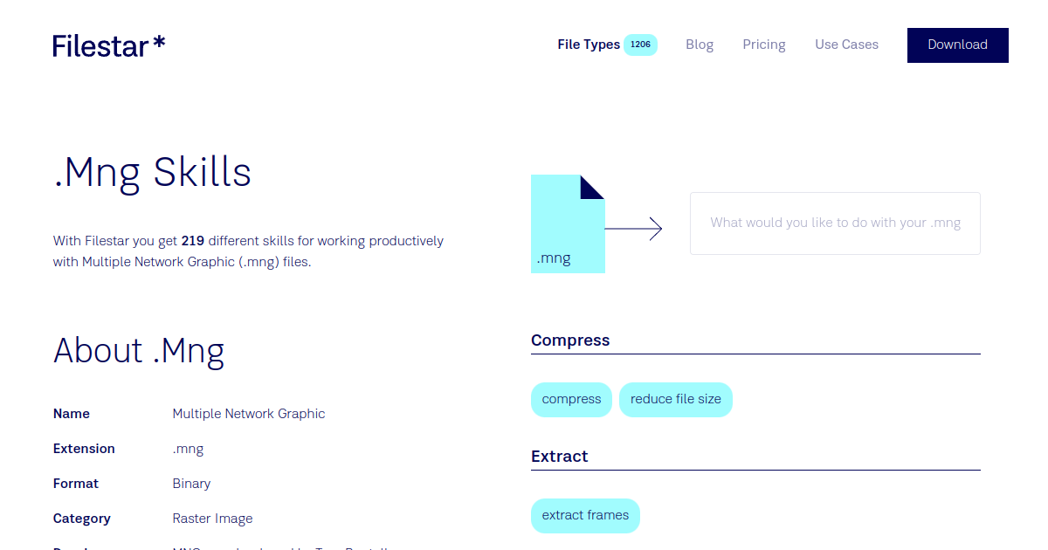Image resolution: width=1048 pixels, height=550 pixels.
Task: Click the folded corner of the file icon
Action: [x=590, y=185]
